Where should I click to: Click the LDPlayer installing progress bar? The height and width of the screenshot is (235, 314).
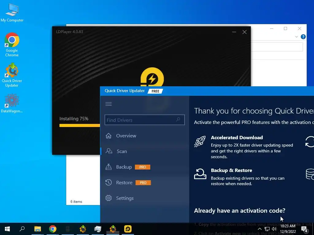[x=80, y=125]
